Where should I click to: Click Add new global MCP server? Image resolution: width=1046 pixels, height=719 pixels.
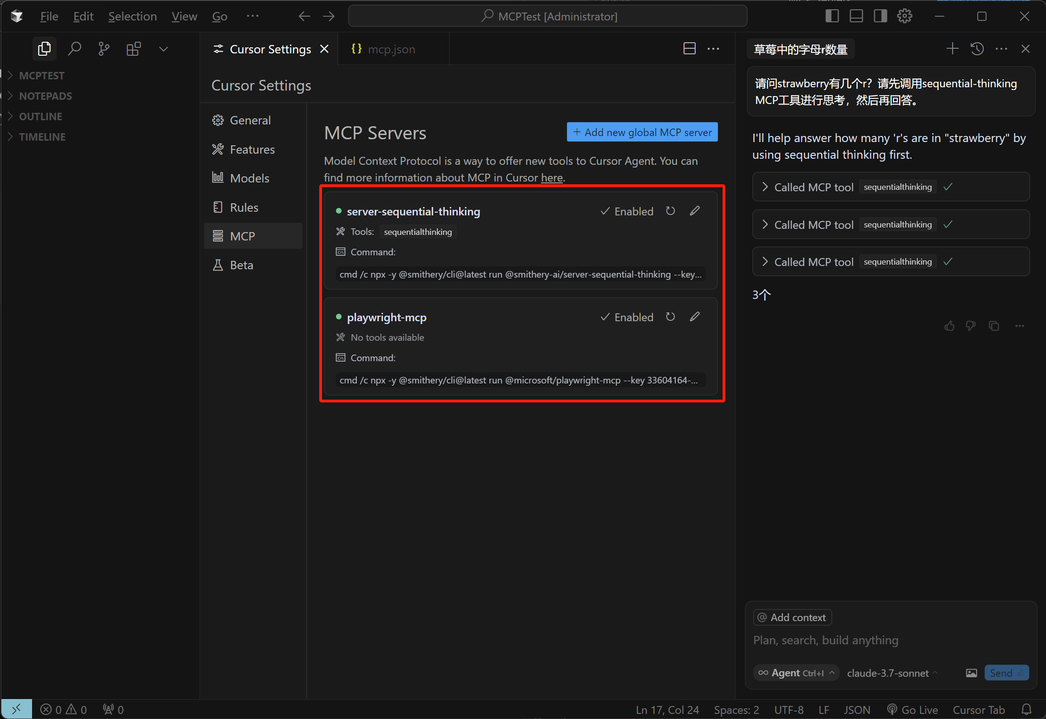642,132
